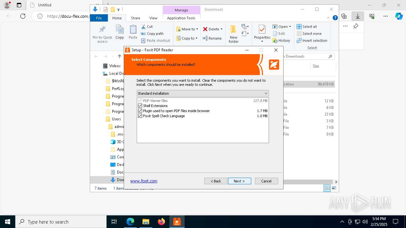This screenshot has width=406, height=228.
Task: Switch to details view button
Action: (x=327, y=188)
